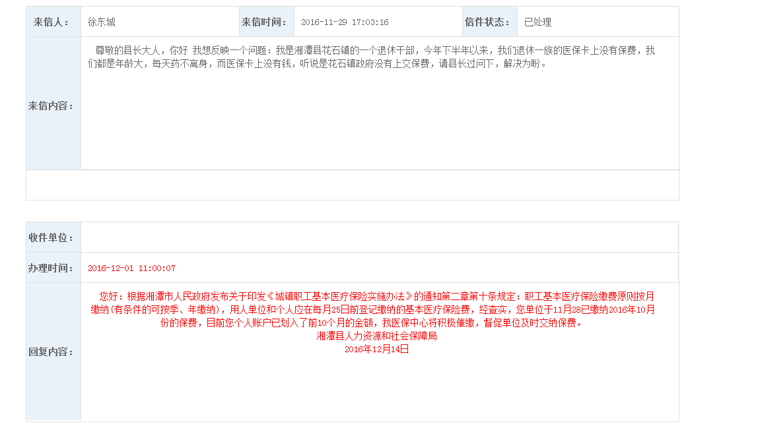Select the timestamp 2016-11-29 17:03:16
Viewport: 758px width, 436px height.
click(x=345, y=22)
